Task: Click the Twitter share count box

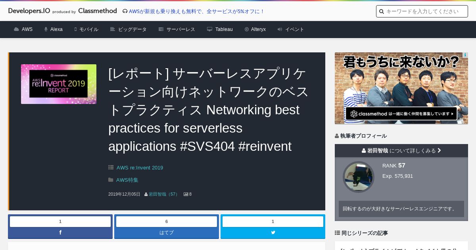Action: pyautogui.click(x=273, y=221)
